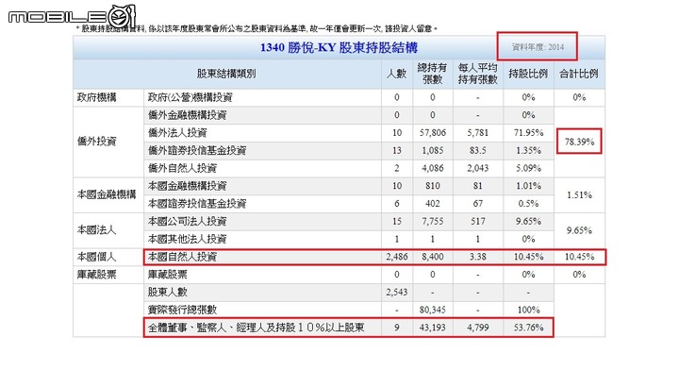Click the title 1340 勝悅-KY 股東持股結構
This screenshot has height=370, width=679.
point(339,47)
